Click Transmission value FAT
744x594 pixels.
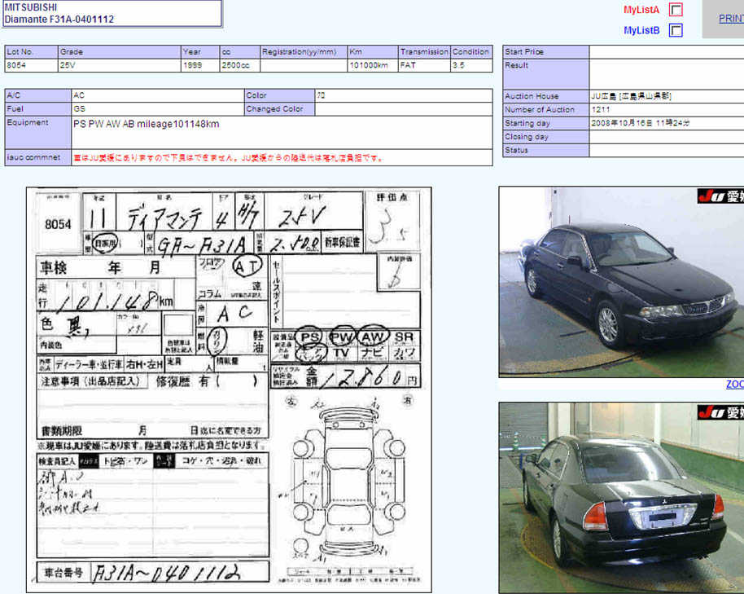point(408,65)
